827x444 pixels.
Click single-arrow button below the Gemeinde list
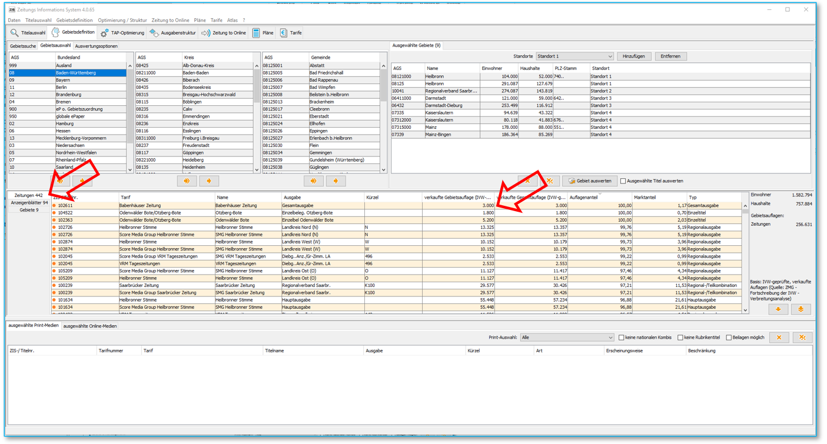point(336,181)
